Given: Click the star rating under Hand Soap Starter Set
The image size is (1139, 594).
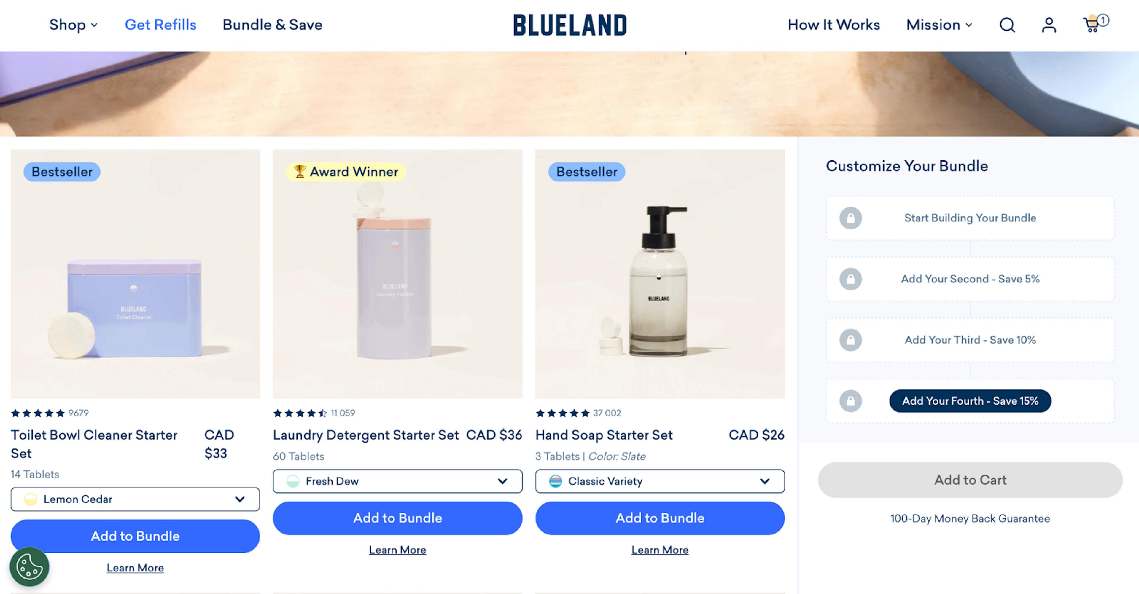Looking at the screenshot, I should (562, 413).
